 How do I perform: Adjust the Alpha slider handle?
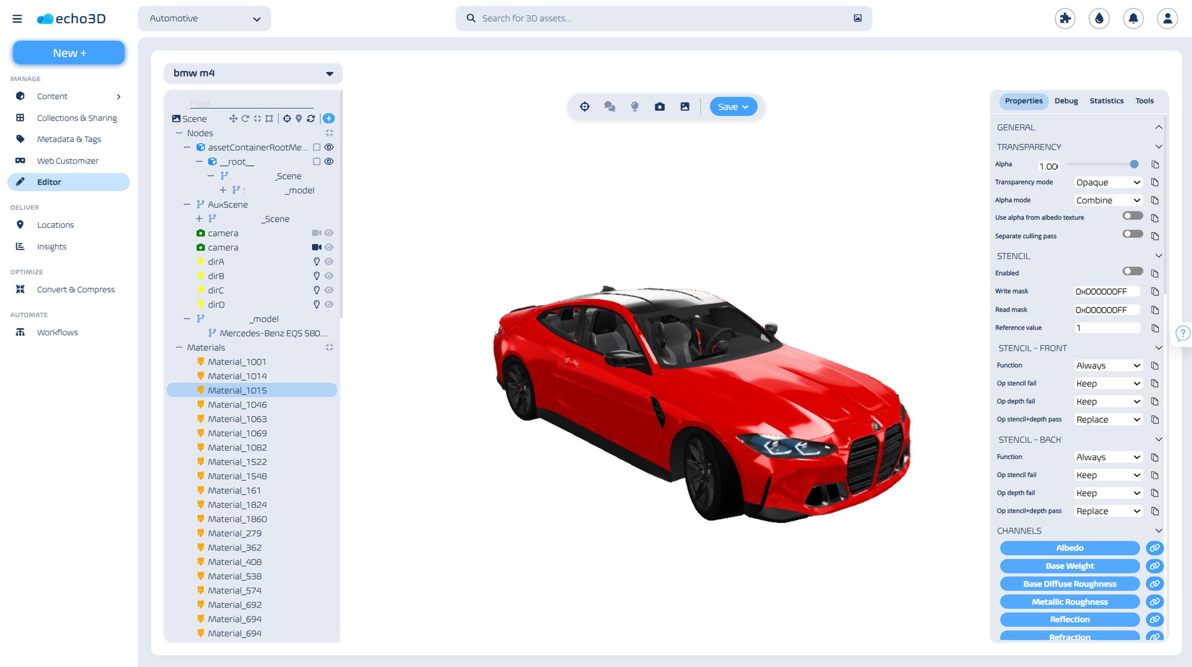click(1134, 164)
